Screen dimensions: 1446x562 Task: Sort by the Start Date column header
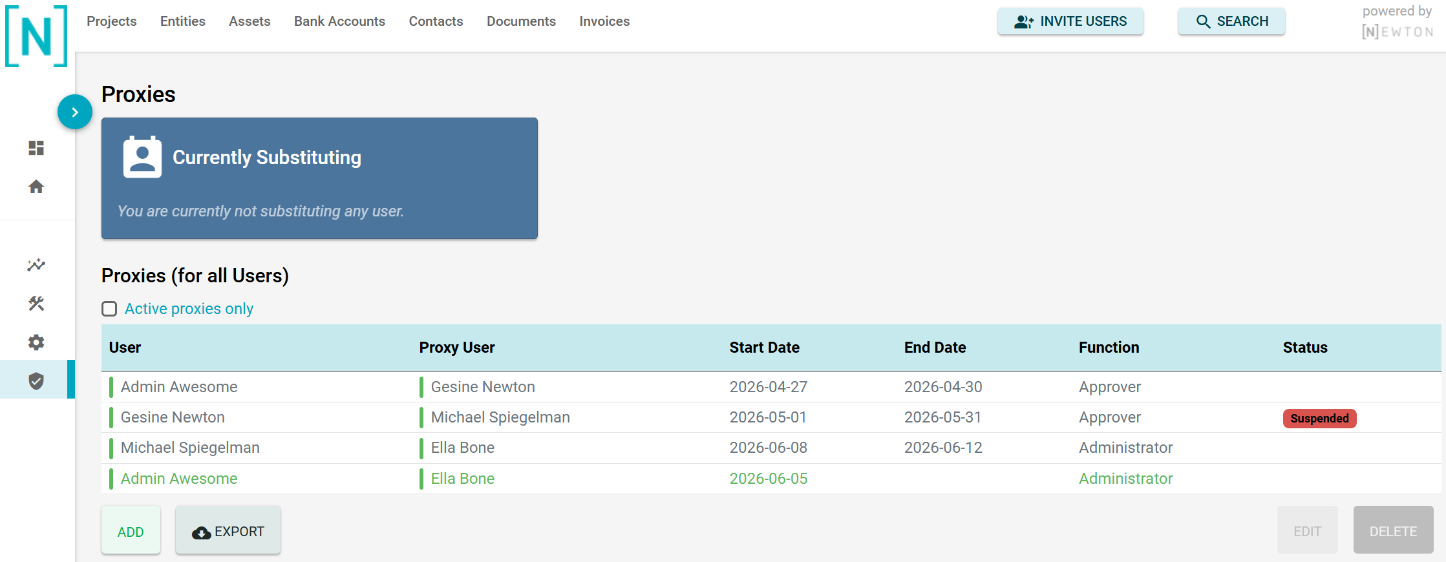(765, 348)
